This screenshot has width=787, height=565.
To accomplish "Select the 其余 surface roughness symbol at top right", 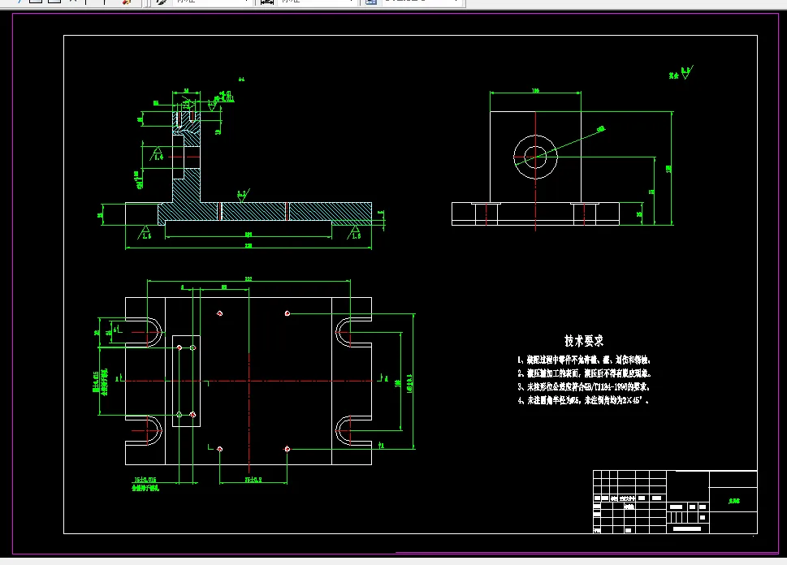I will point(681,73).
